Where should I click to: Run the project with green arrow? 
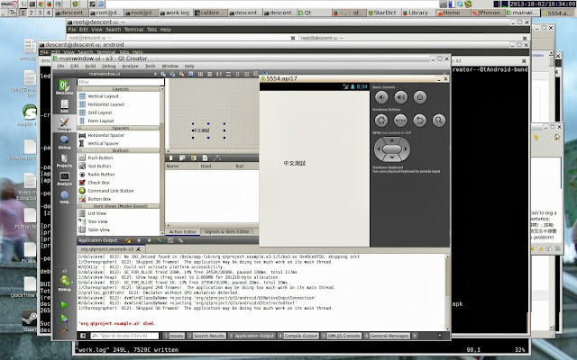pyautogui.click(x=64, y=304)
